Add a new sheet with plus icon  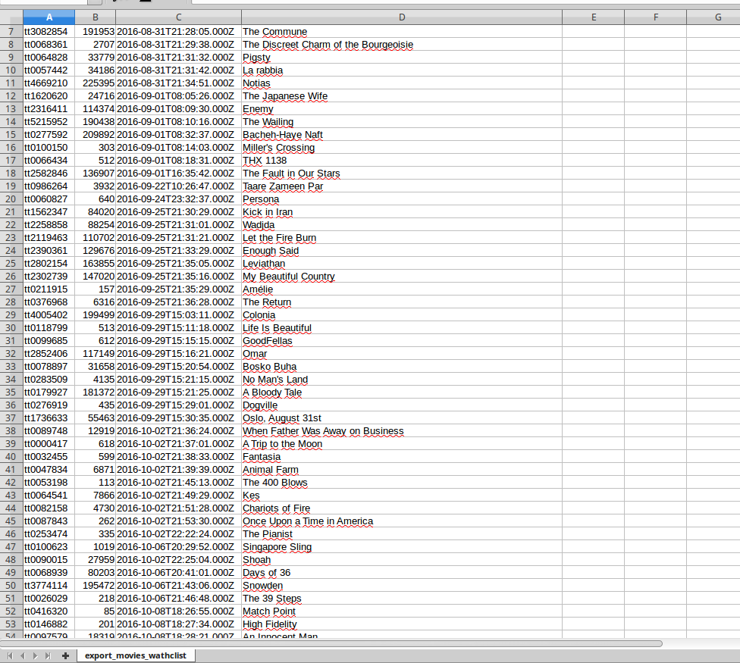point(66,655)
